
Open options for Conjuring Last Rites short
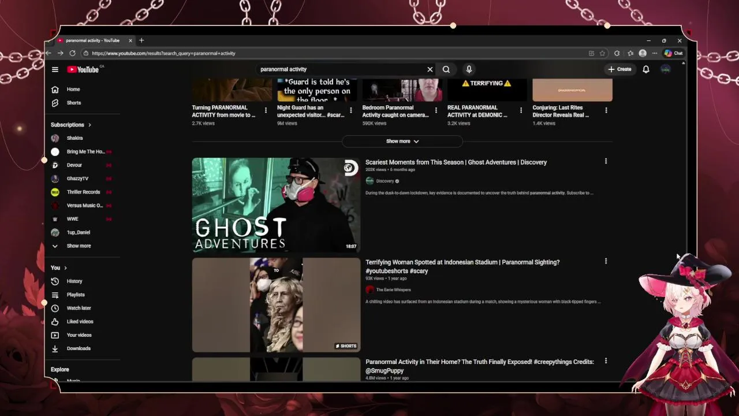click(606, 110)
